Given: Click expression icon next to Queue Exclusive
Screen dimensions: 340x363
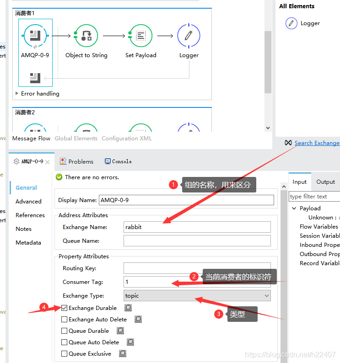Looking at the screenshot, I should click(123, 353).
